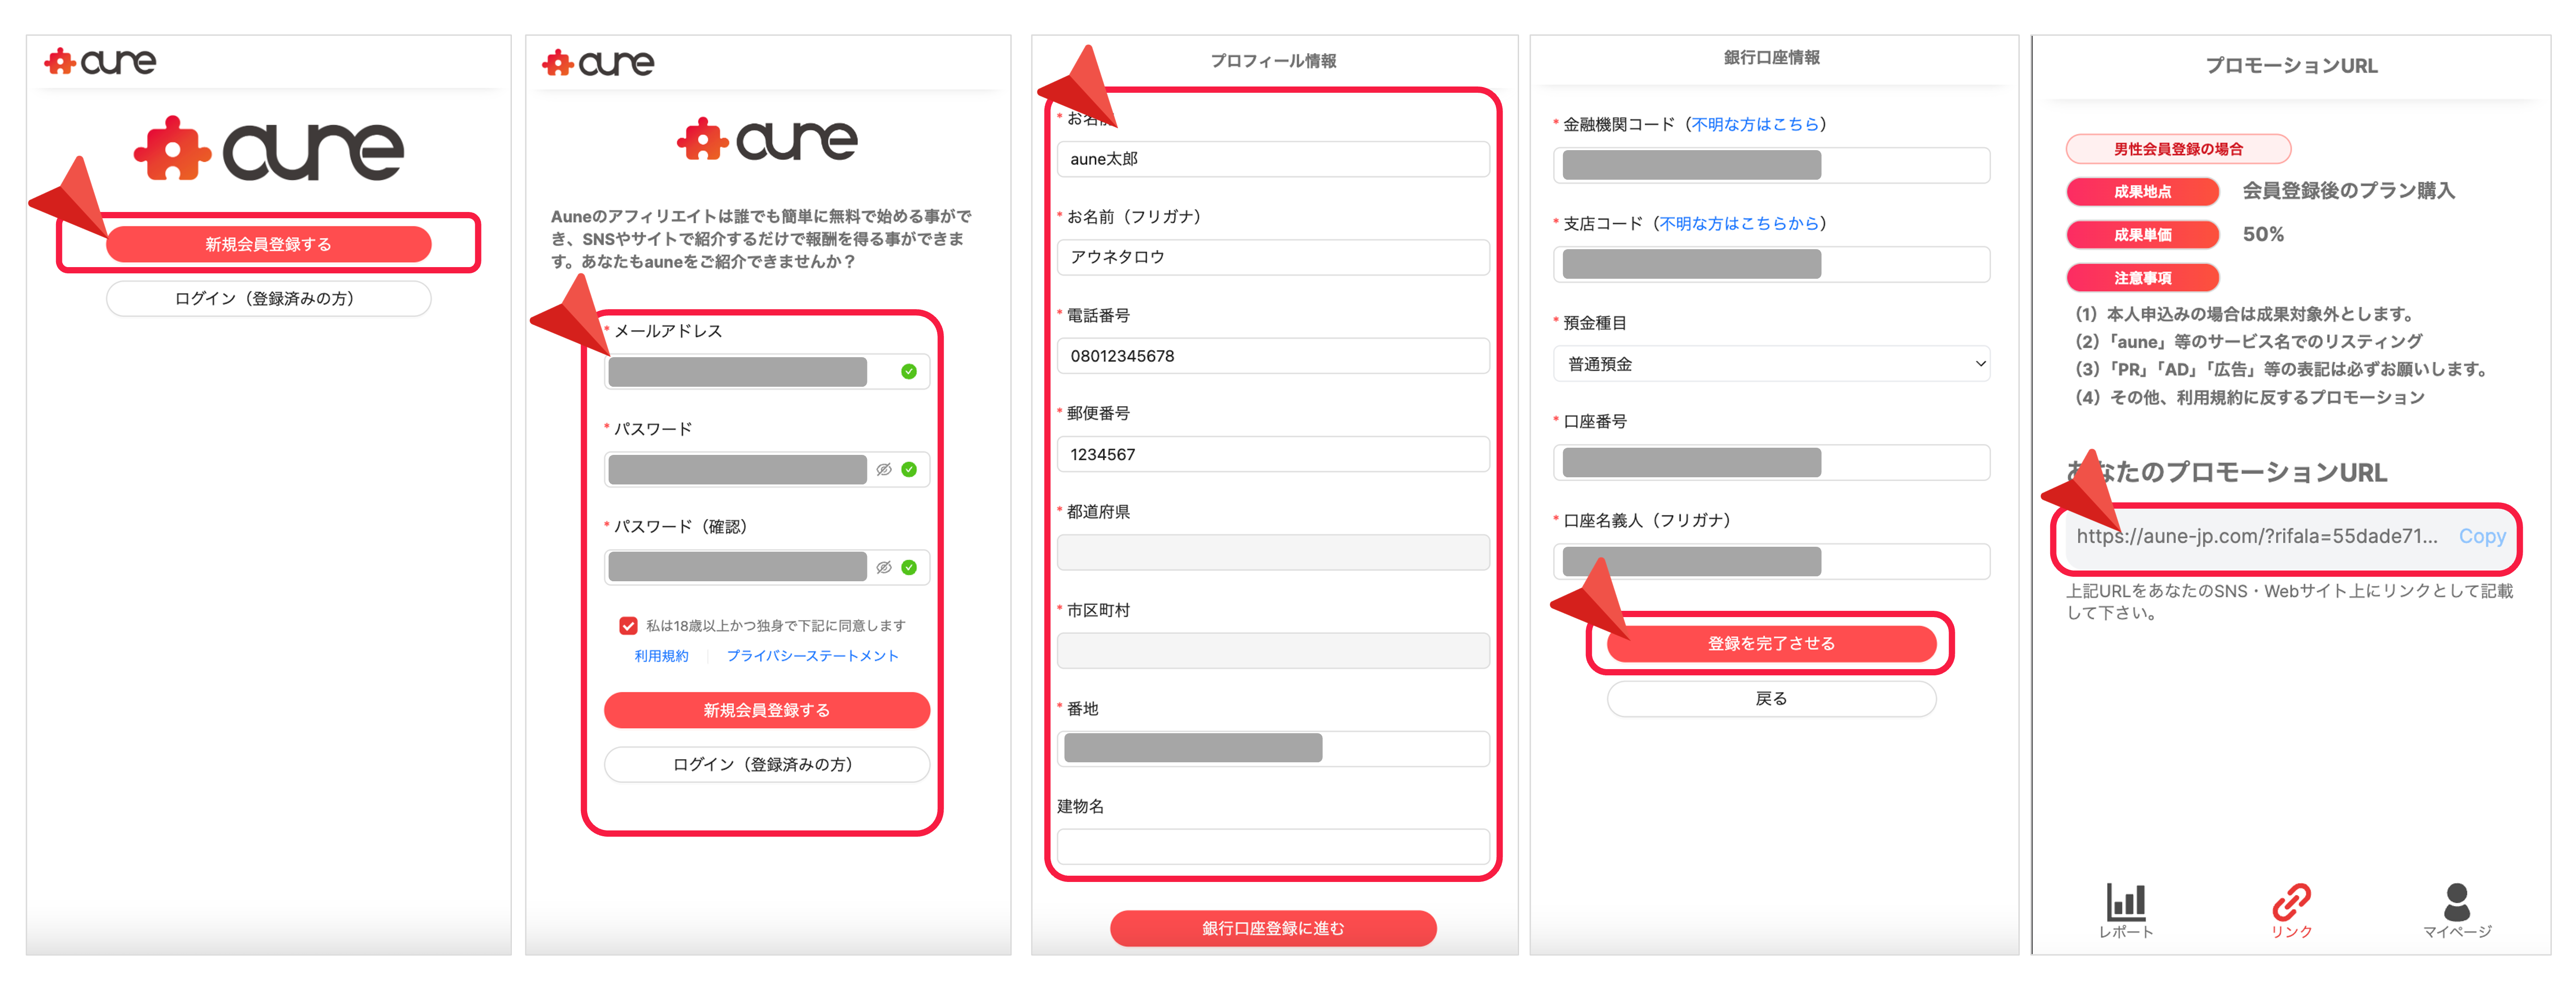Click ログイン（登録済みの方） on first panel
Image resolution: width=2576 pixels, height=994 pixels.
pyautogui.click(x=269, y=298)
